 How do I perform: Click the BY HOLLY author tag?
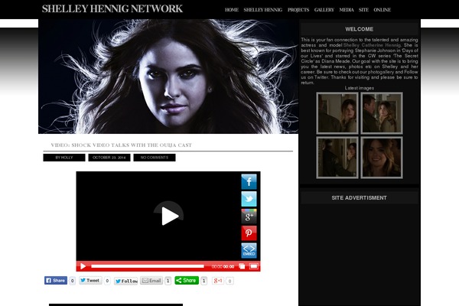[64, 158]
